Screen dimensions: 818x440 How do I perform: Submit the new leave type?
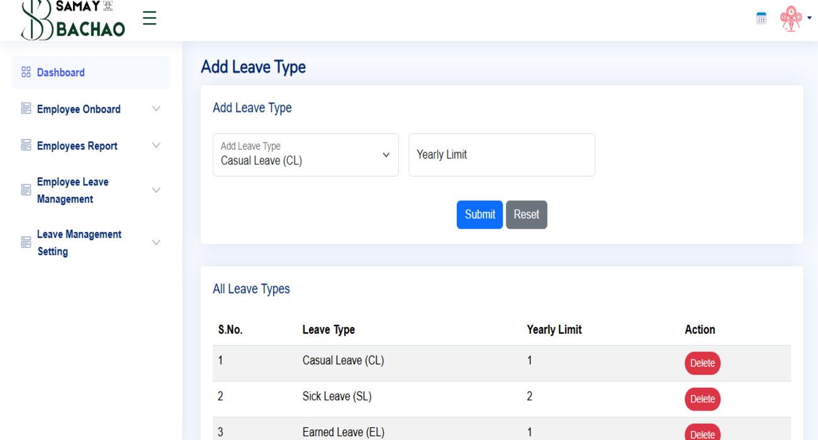[479, 214]
